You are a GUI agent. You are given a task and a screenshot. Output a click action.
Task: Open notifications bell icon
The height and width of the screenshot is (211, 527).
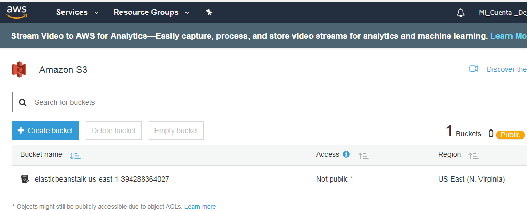tap(461, 13)
